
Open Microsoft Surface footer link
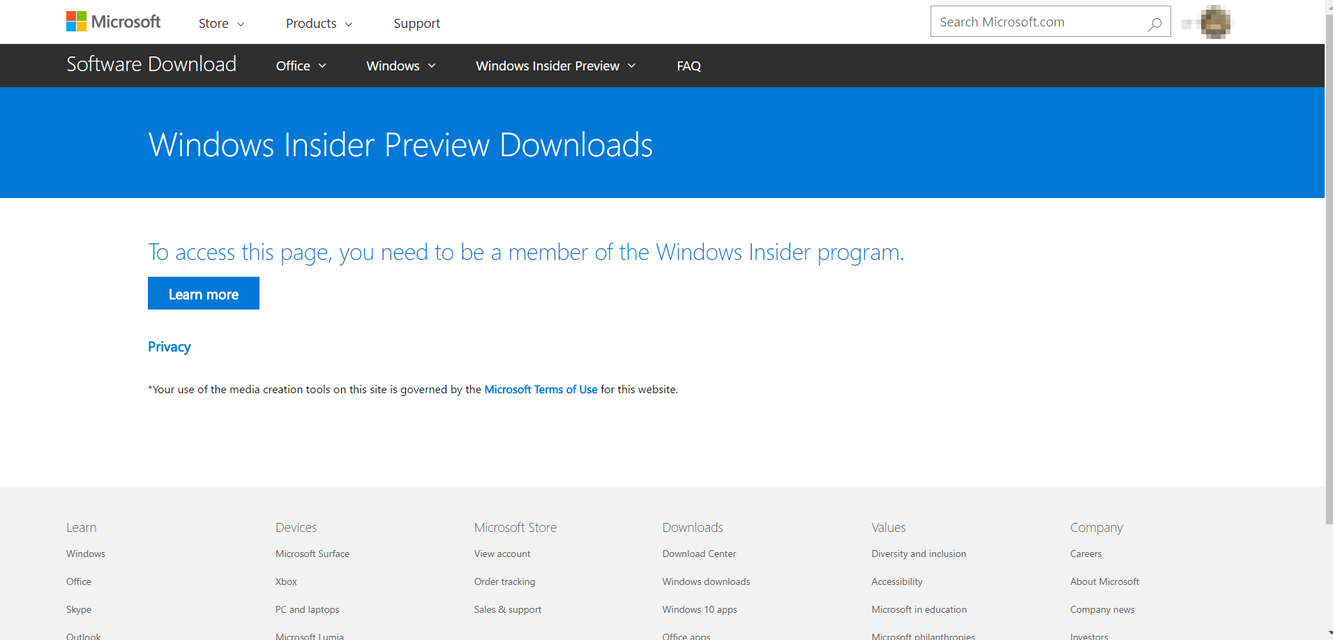pyautogui.click(x=312, y=554)
